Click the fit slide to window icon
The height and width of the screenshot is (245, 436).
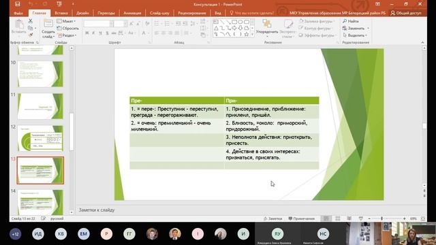click(x=423, y=219)
